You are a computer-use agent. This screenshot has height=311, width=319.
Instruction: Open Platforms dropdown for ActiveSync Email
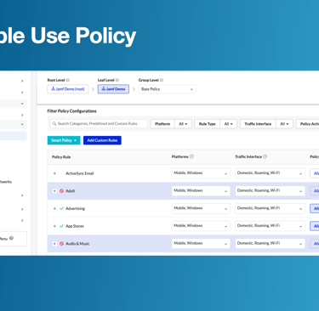point(201,173)
